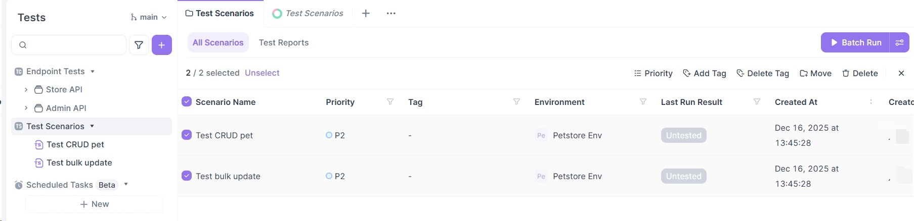914x221 pixels.
Task: Open Batch Run settings sliders icon
Action: click(x=899, y=42)
